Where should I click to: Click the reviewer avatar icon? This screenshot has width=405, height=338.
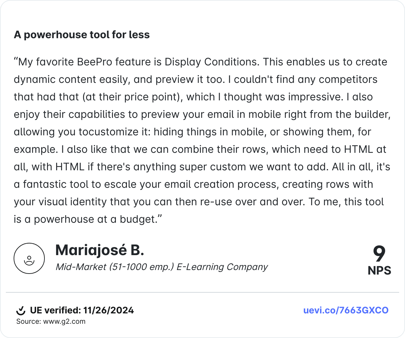point(29,258)
